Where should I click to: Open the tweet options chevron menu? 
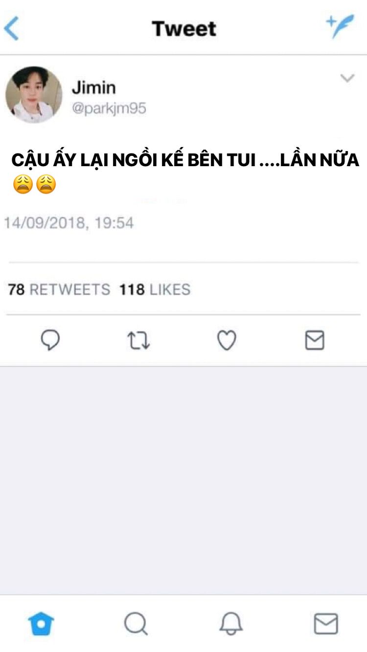tap(347, 78)
